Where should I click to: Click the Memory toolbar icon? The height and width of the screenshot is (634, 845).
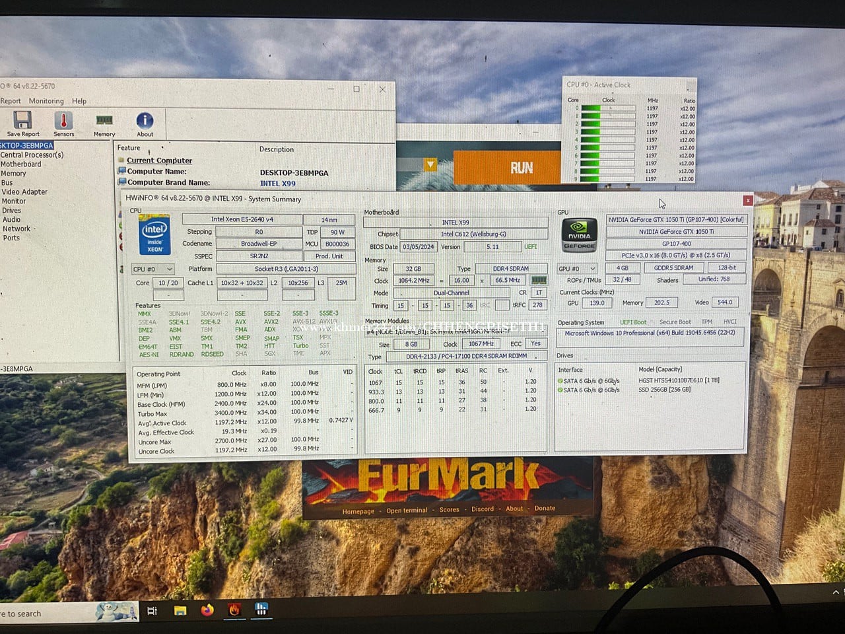pyautogui.click(x=104, y=121)
